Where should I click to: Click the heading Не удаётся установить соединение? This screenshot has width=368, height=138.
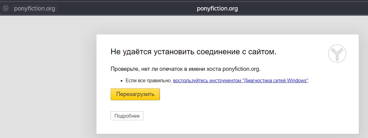coord(193,52)
